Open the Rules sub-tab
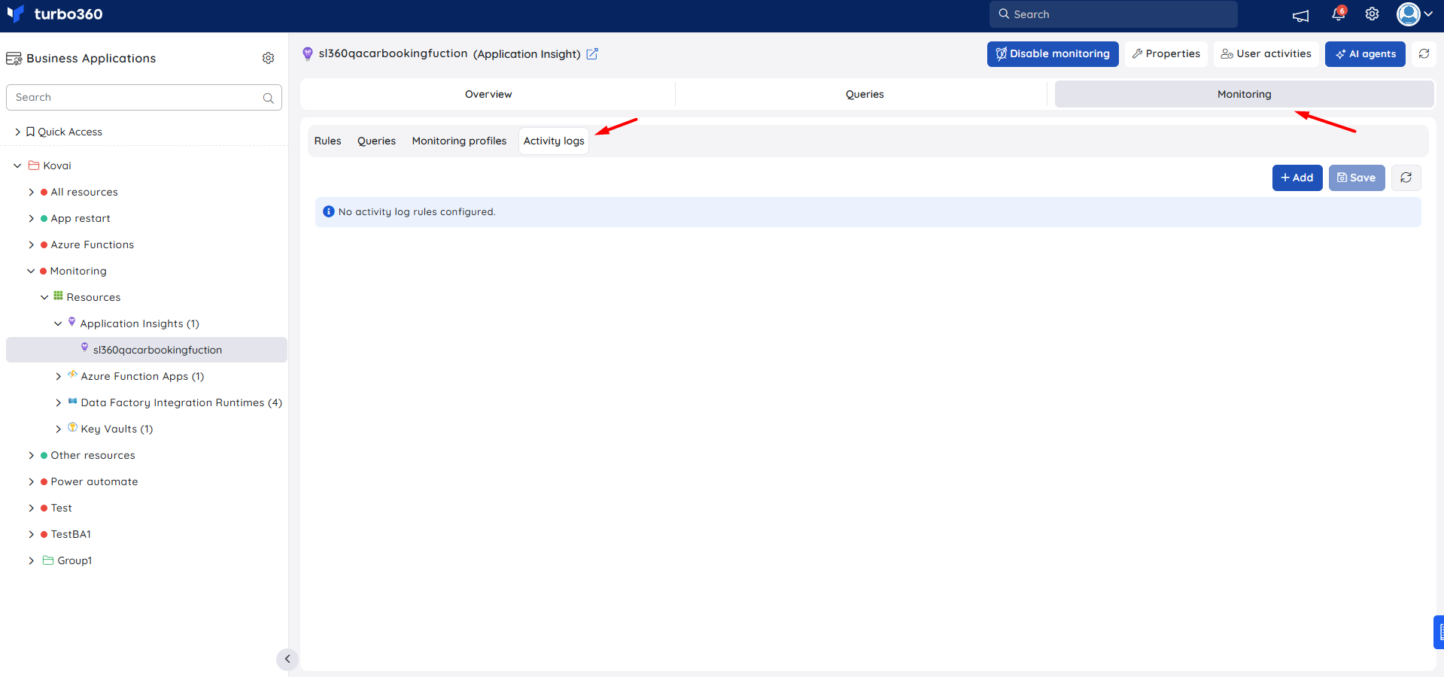Image resolution: width=1444 pixels, height=677 pixels. [328, 141]
